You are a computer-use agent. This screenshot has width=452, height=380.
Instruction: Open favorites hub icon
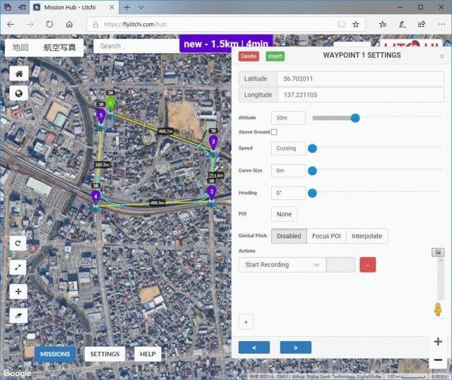click(x=383, y=24)
